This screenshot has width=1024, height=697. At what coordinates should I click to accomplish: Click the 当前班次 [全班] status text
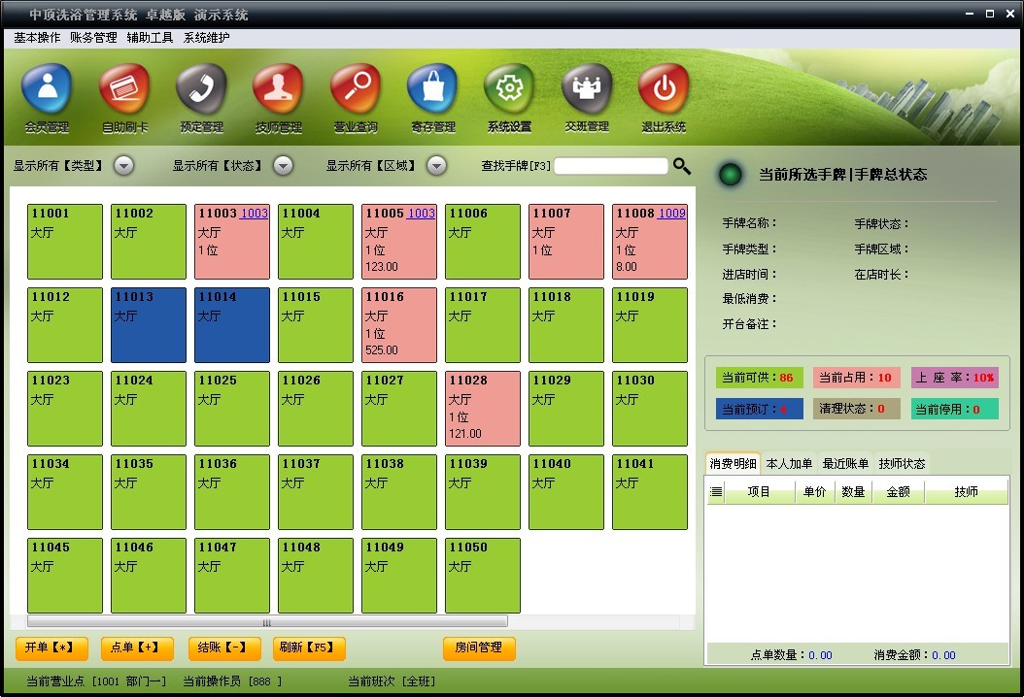tap(392, 681)
